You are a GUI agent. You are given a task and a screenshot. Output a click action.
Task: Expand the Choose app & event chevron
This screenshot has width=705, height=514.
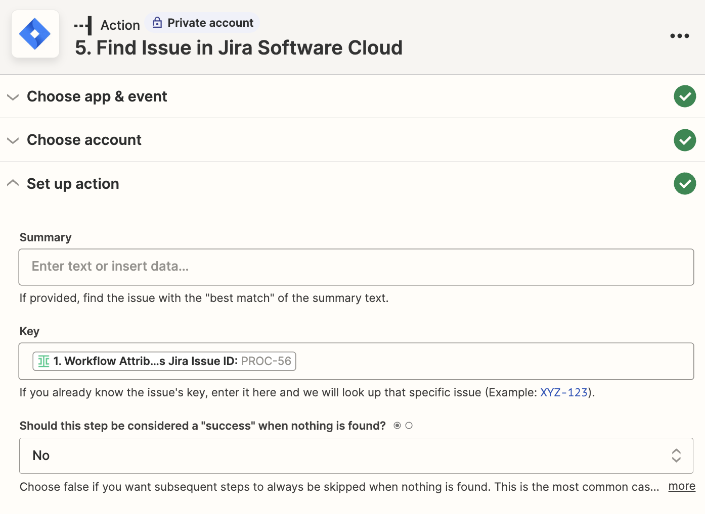[x=13, y=97]
